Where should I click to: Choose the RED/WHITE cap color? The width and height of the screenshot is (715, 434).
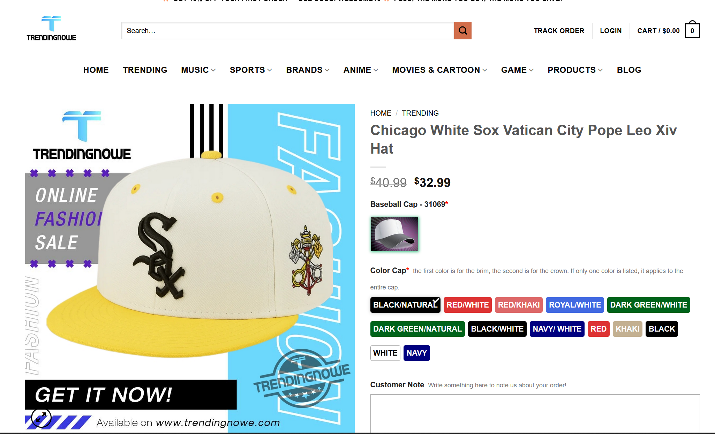(x=467, y=305)
